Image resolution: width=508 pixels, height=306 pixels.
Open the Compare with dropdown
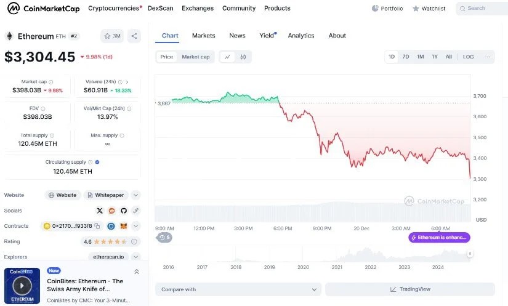(x=238, y=289)
